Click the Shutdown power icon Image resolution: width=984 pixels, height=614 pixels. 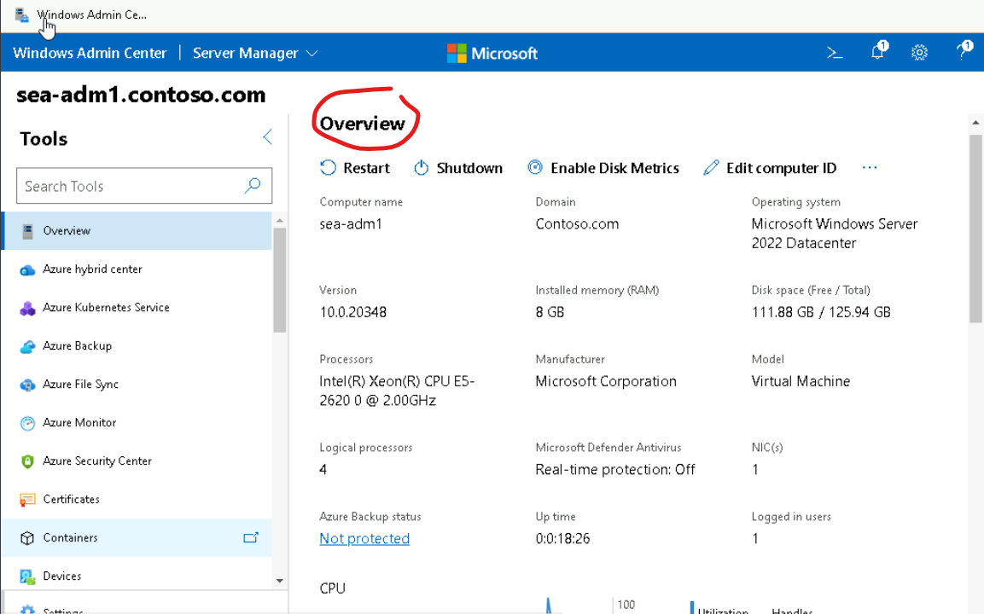click(421, 167)
